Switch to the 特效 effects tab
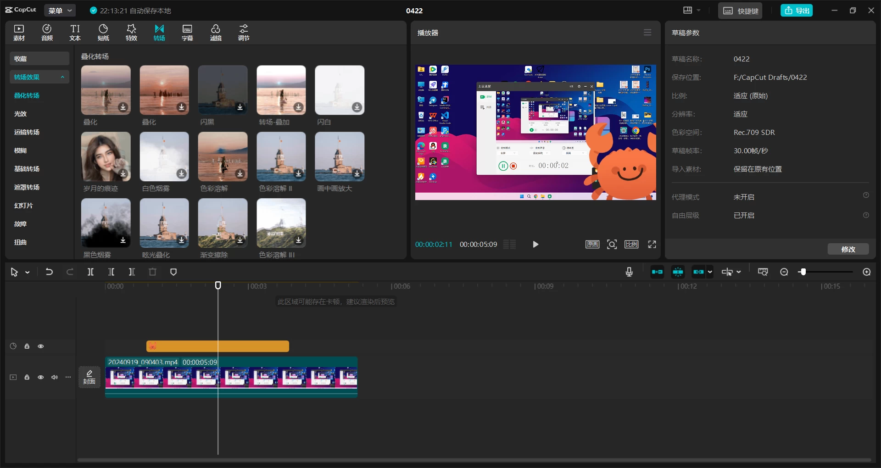 [131, 33]
